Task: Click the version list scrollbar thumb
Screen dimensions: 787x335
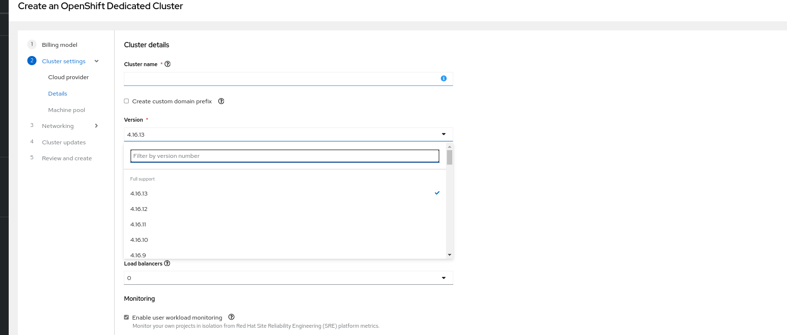Action: click(x=449, y=157)
